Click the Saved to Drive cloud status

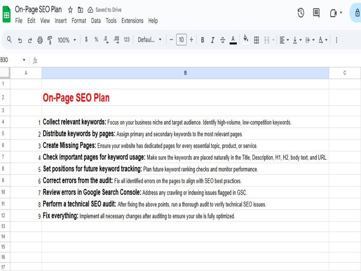pos(105,10)
